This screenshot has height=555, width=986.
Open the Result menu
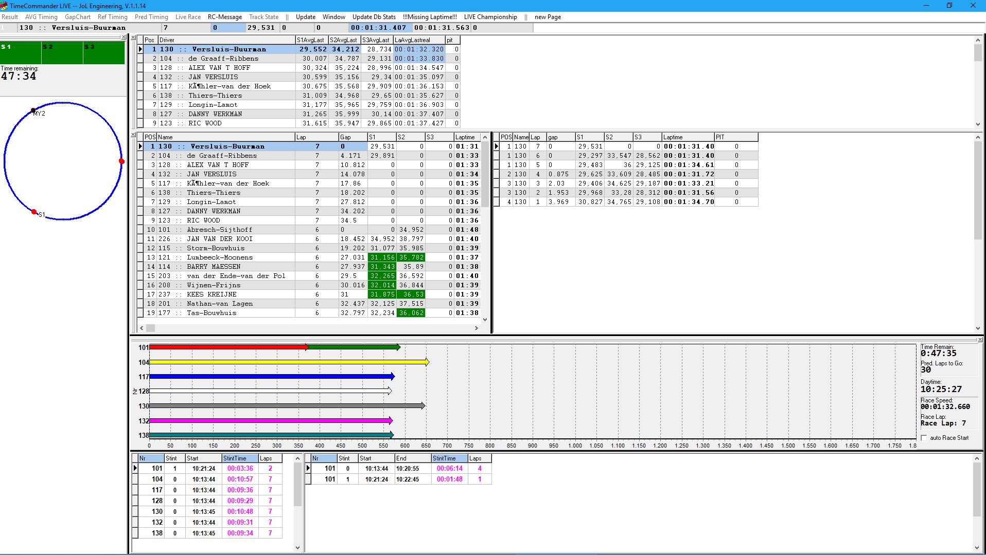10,17
